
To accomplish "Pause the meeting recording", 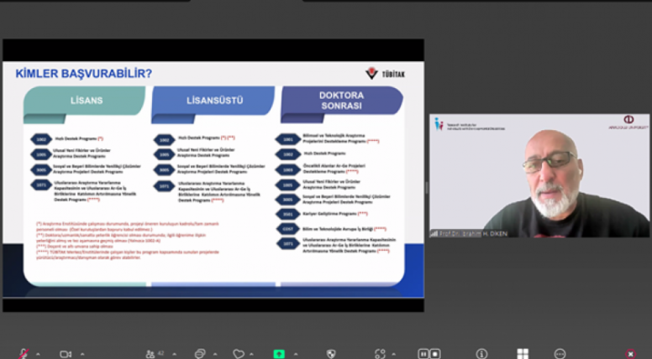I will pos(423,353).
